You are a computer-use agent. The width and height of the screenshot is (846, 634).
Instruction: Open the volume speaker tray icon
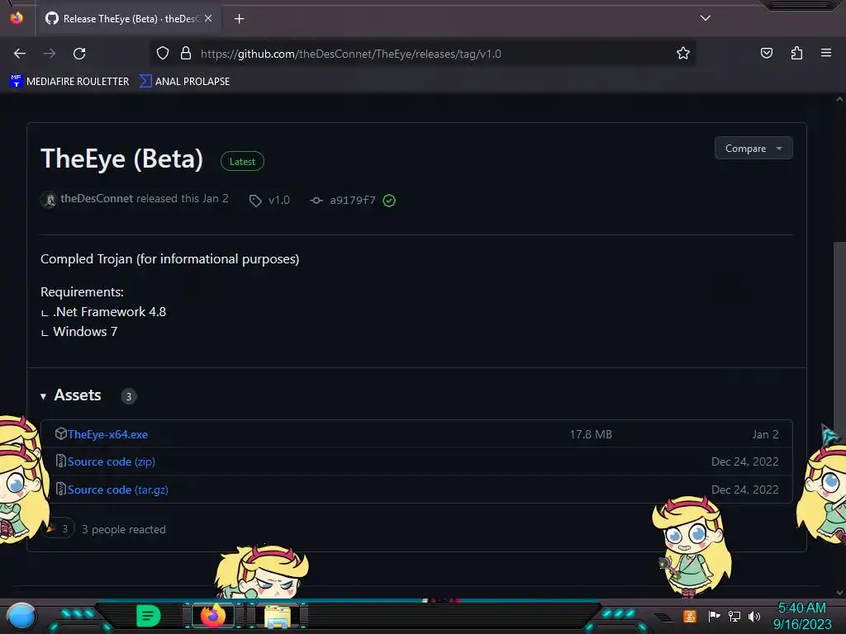pyautogui.click(x=754, y=616)
